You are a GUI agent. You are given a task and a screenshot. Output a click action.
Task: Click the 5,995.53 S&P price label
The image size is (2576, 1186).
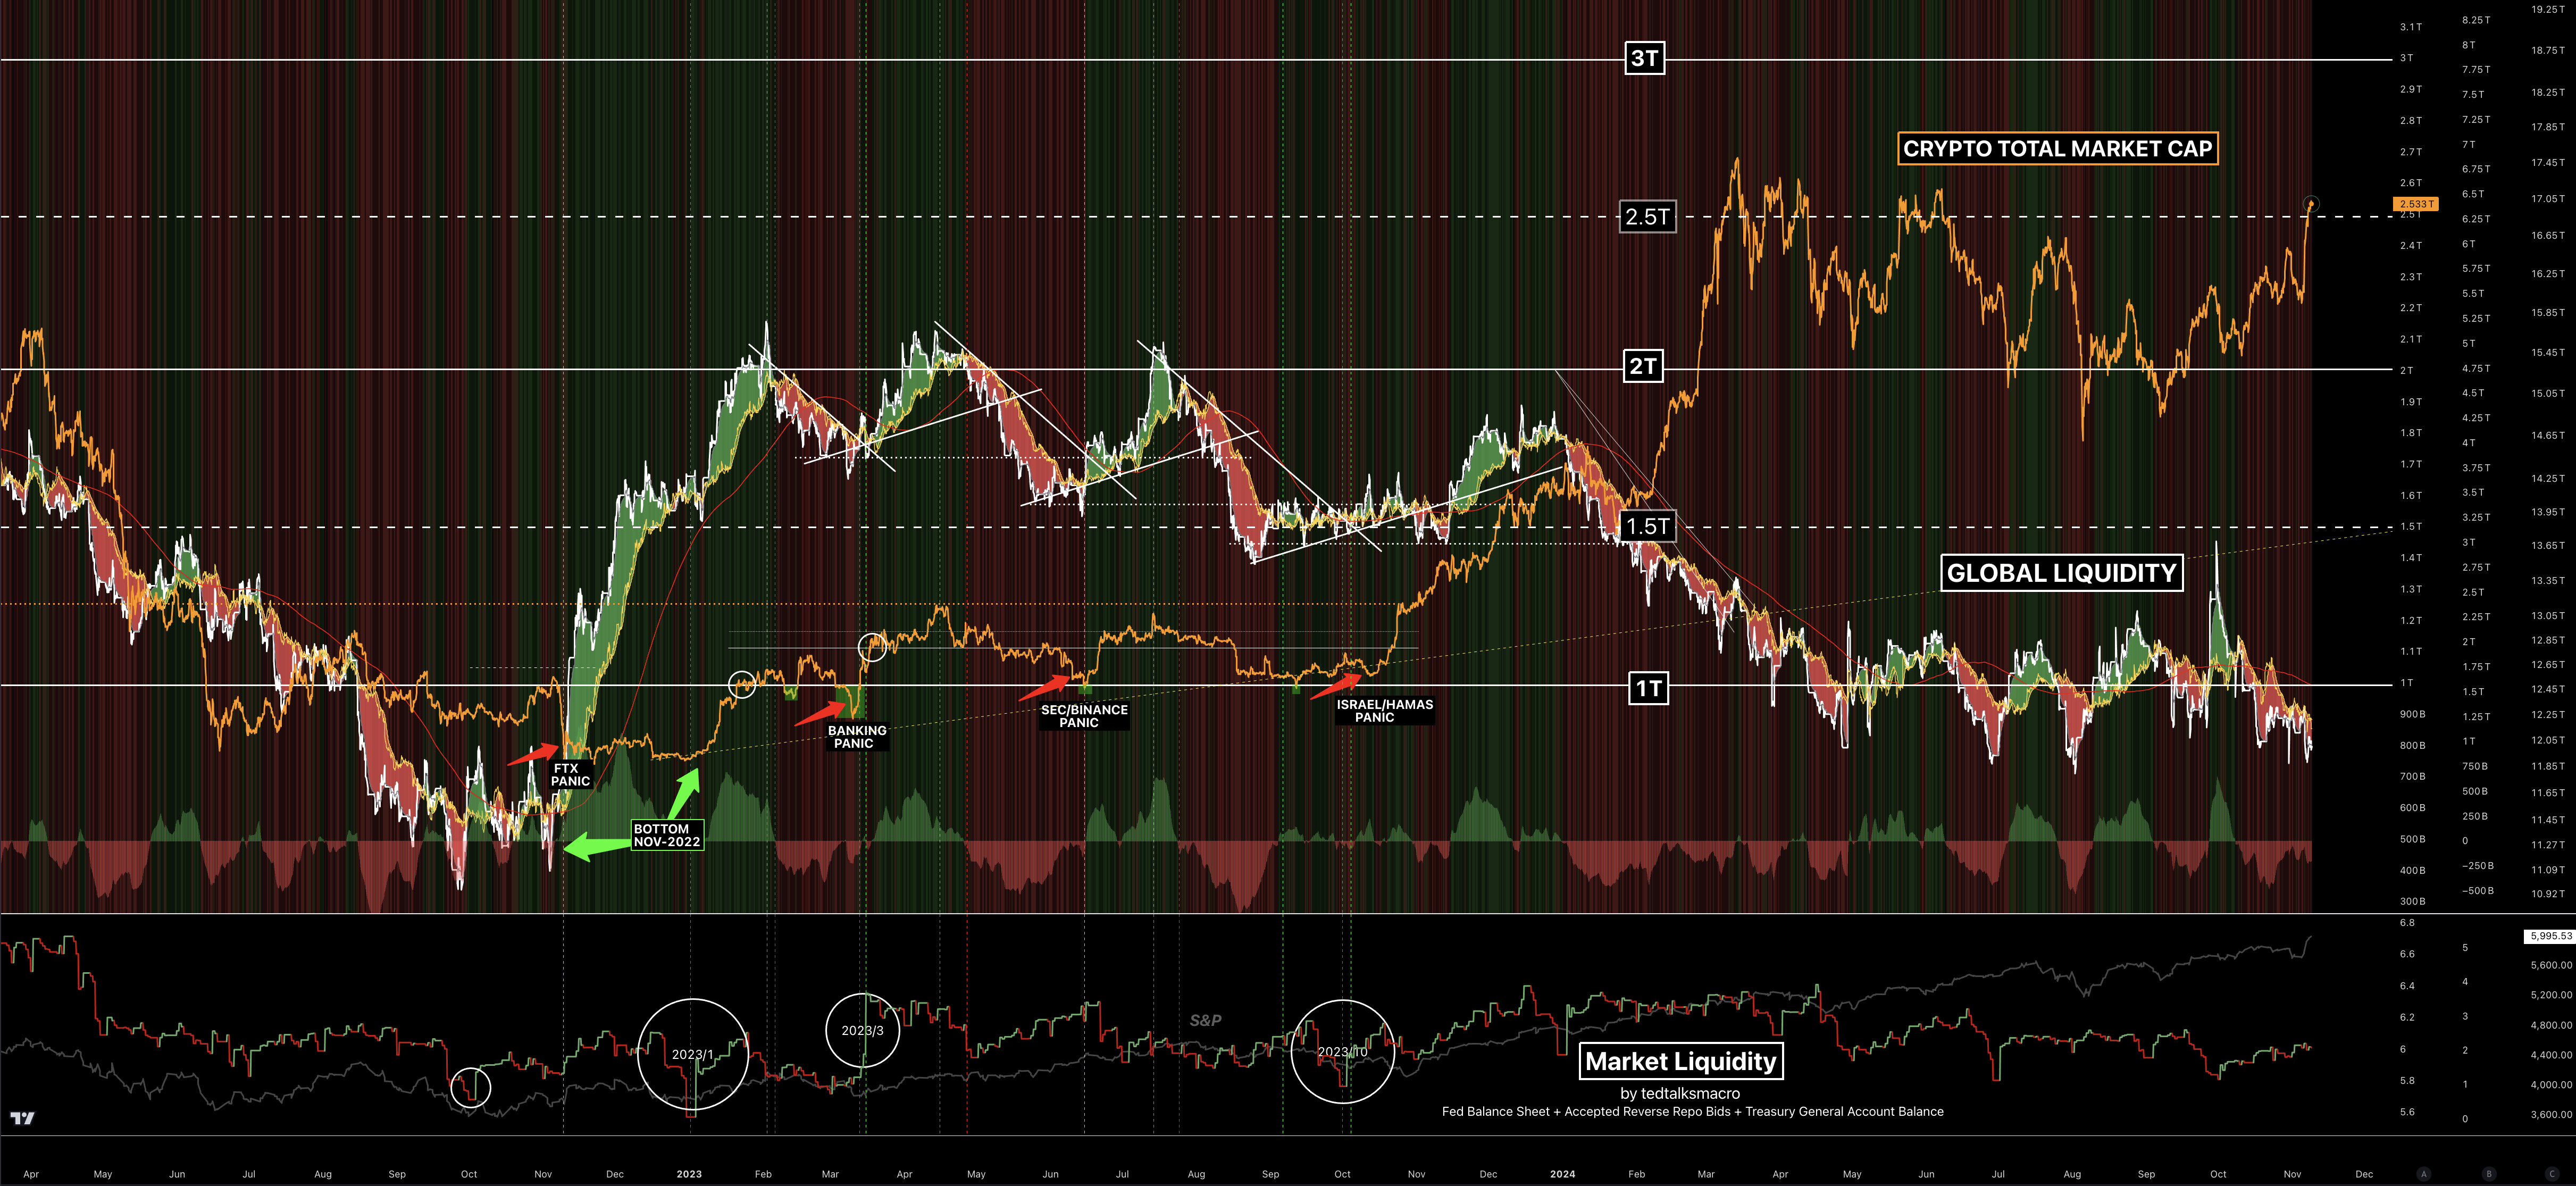[x=2549, y=936]
